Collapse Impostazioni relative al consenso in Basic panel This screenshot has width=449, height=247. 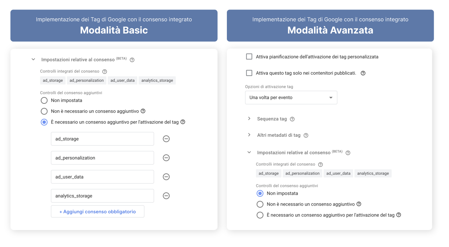(x=33, y=59)
